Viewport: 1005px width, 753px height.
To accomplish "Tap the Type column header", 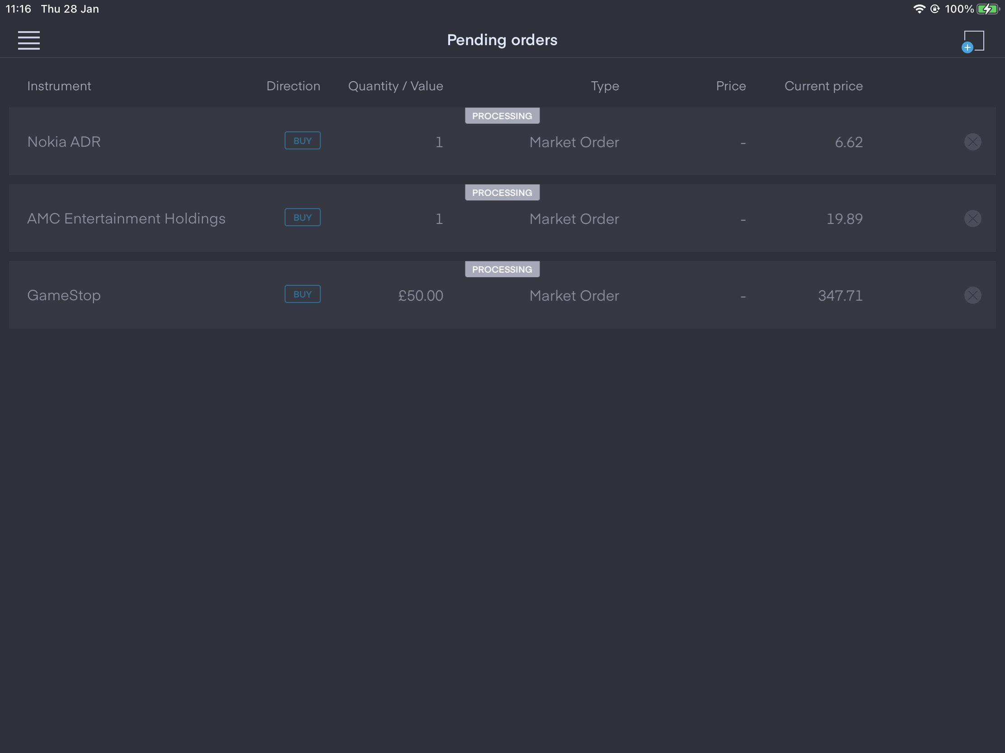I will [605, 86].
